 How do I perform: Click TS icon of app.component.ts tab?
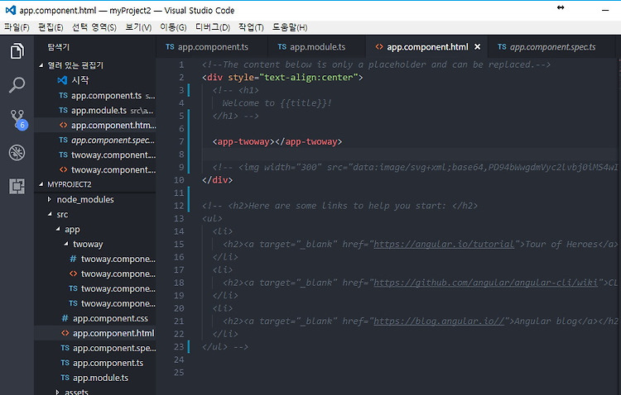[170, 46]
